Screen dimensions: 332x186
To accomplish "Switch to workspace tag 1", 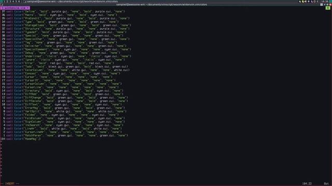I will click(4, 1).
